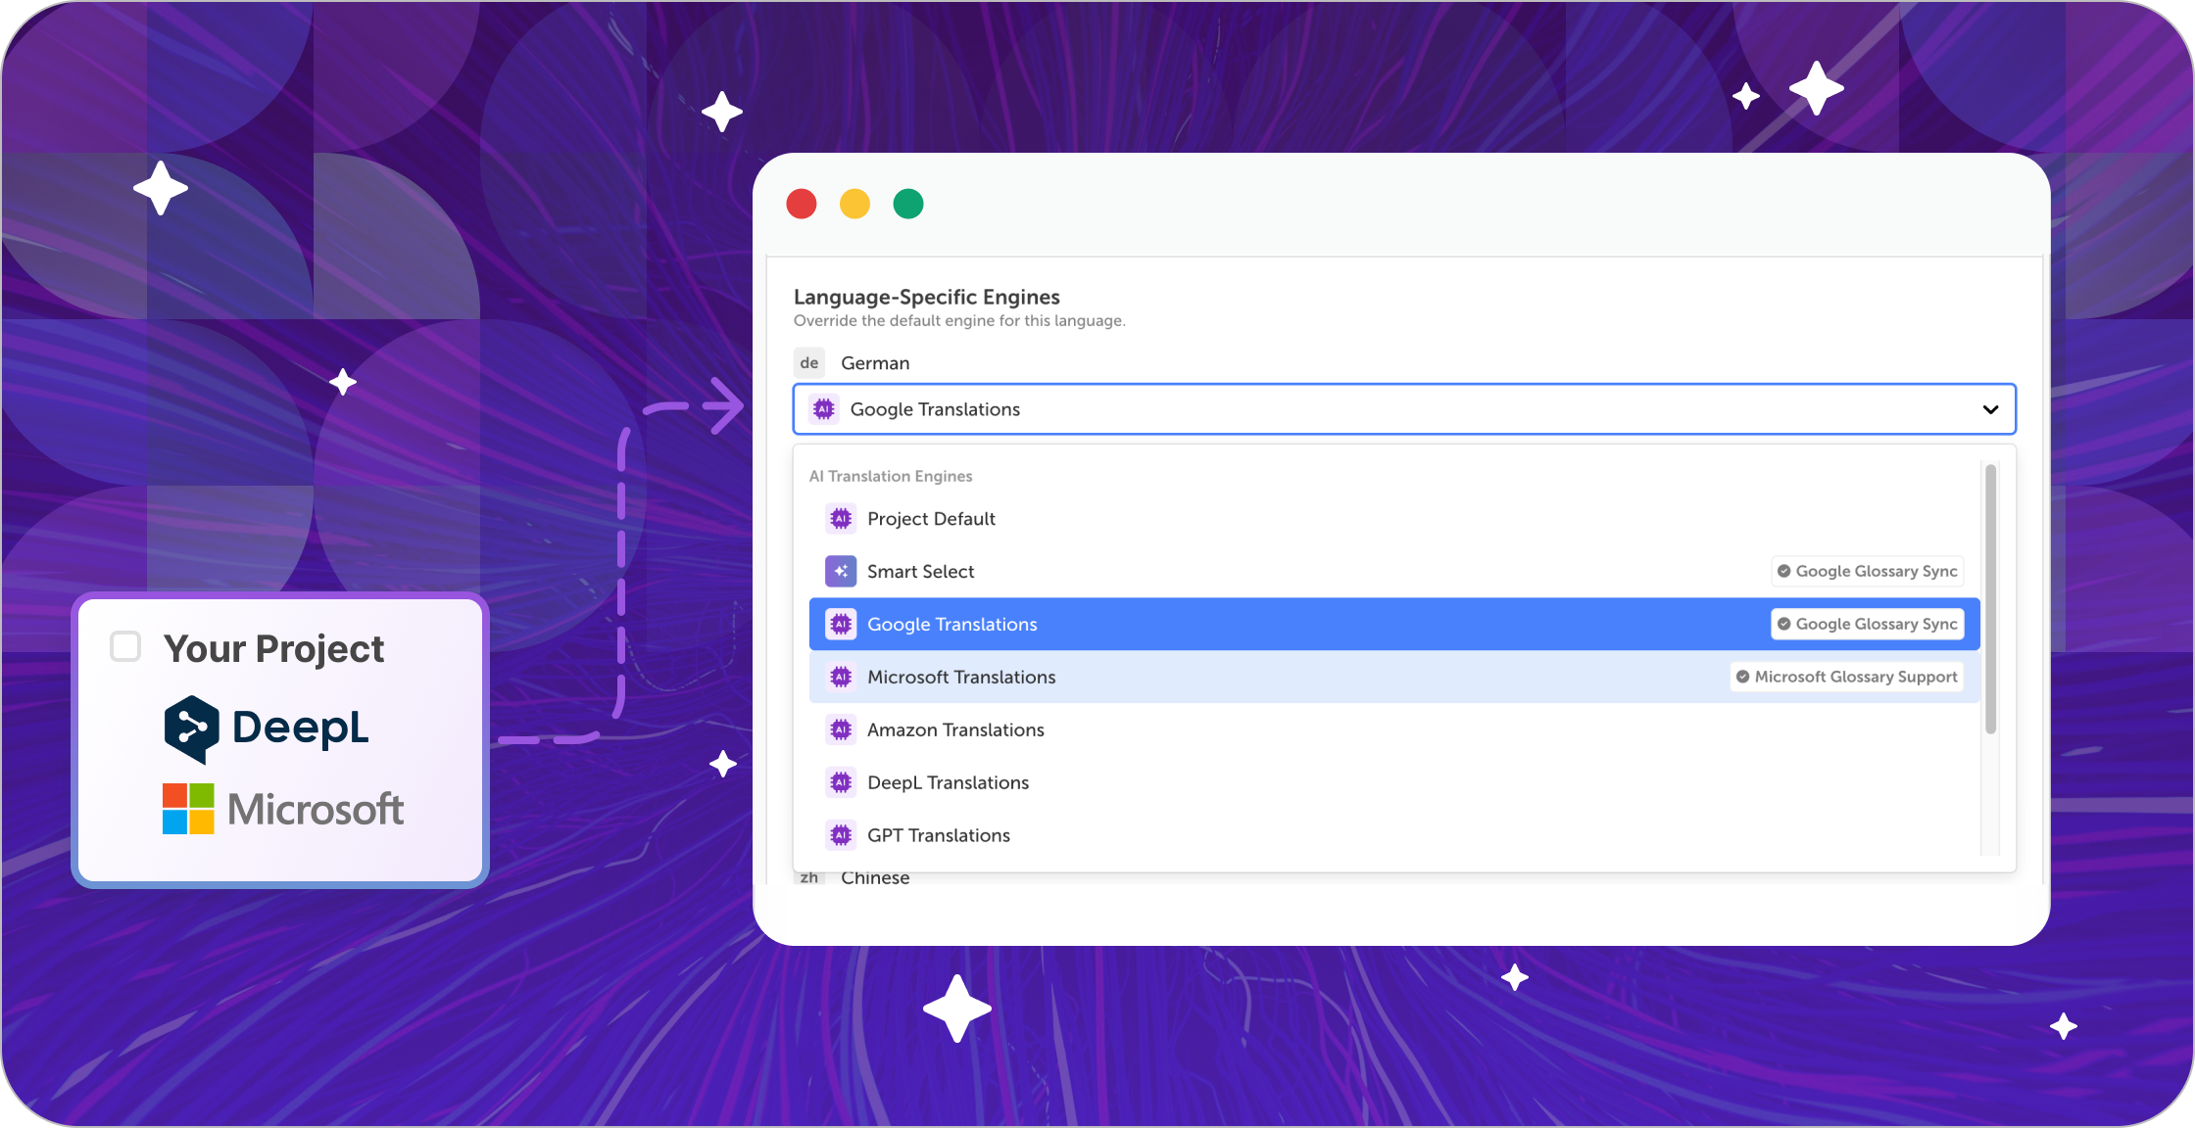Viewport: 2195px width, 1128px height.
Task: Click the 'German' language label
Action: [x=875, y=363]
